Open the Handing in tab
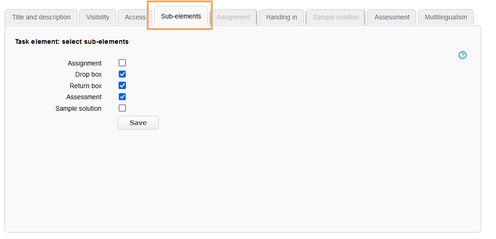496x239 pixels. tap(281, 18)
